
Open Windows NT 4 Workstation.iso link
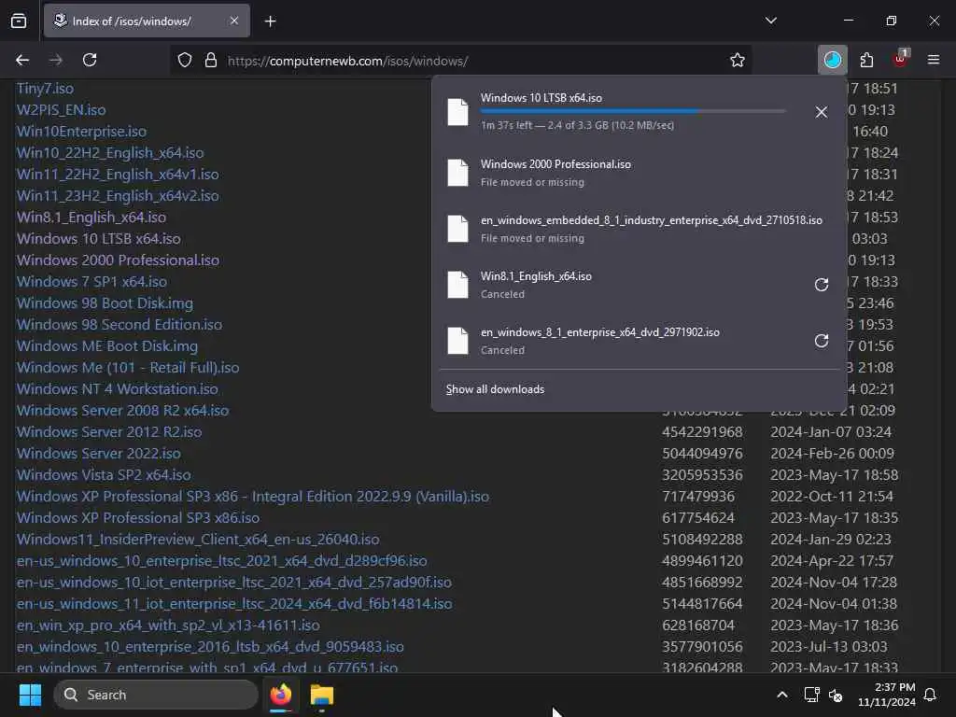point(117,388)
